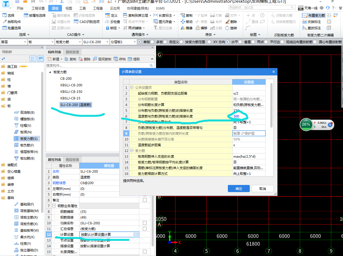This screenshot has height=256, width=343.
Task: Click the 300 搭接长度 value cell
Action: pos(249,116)
